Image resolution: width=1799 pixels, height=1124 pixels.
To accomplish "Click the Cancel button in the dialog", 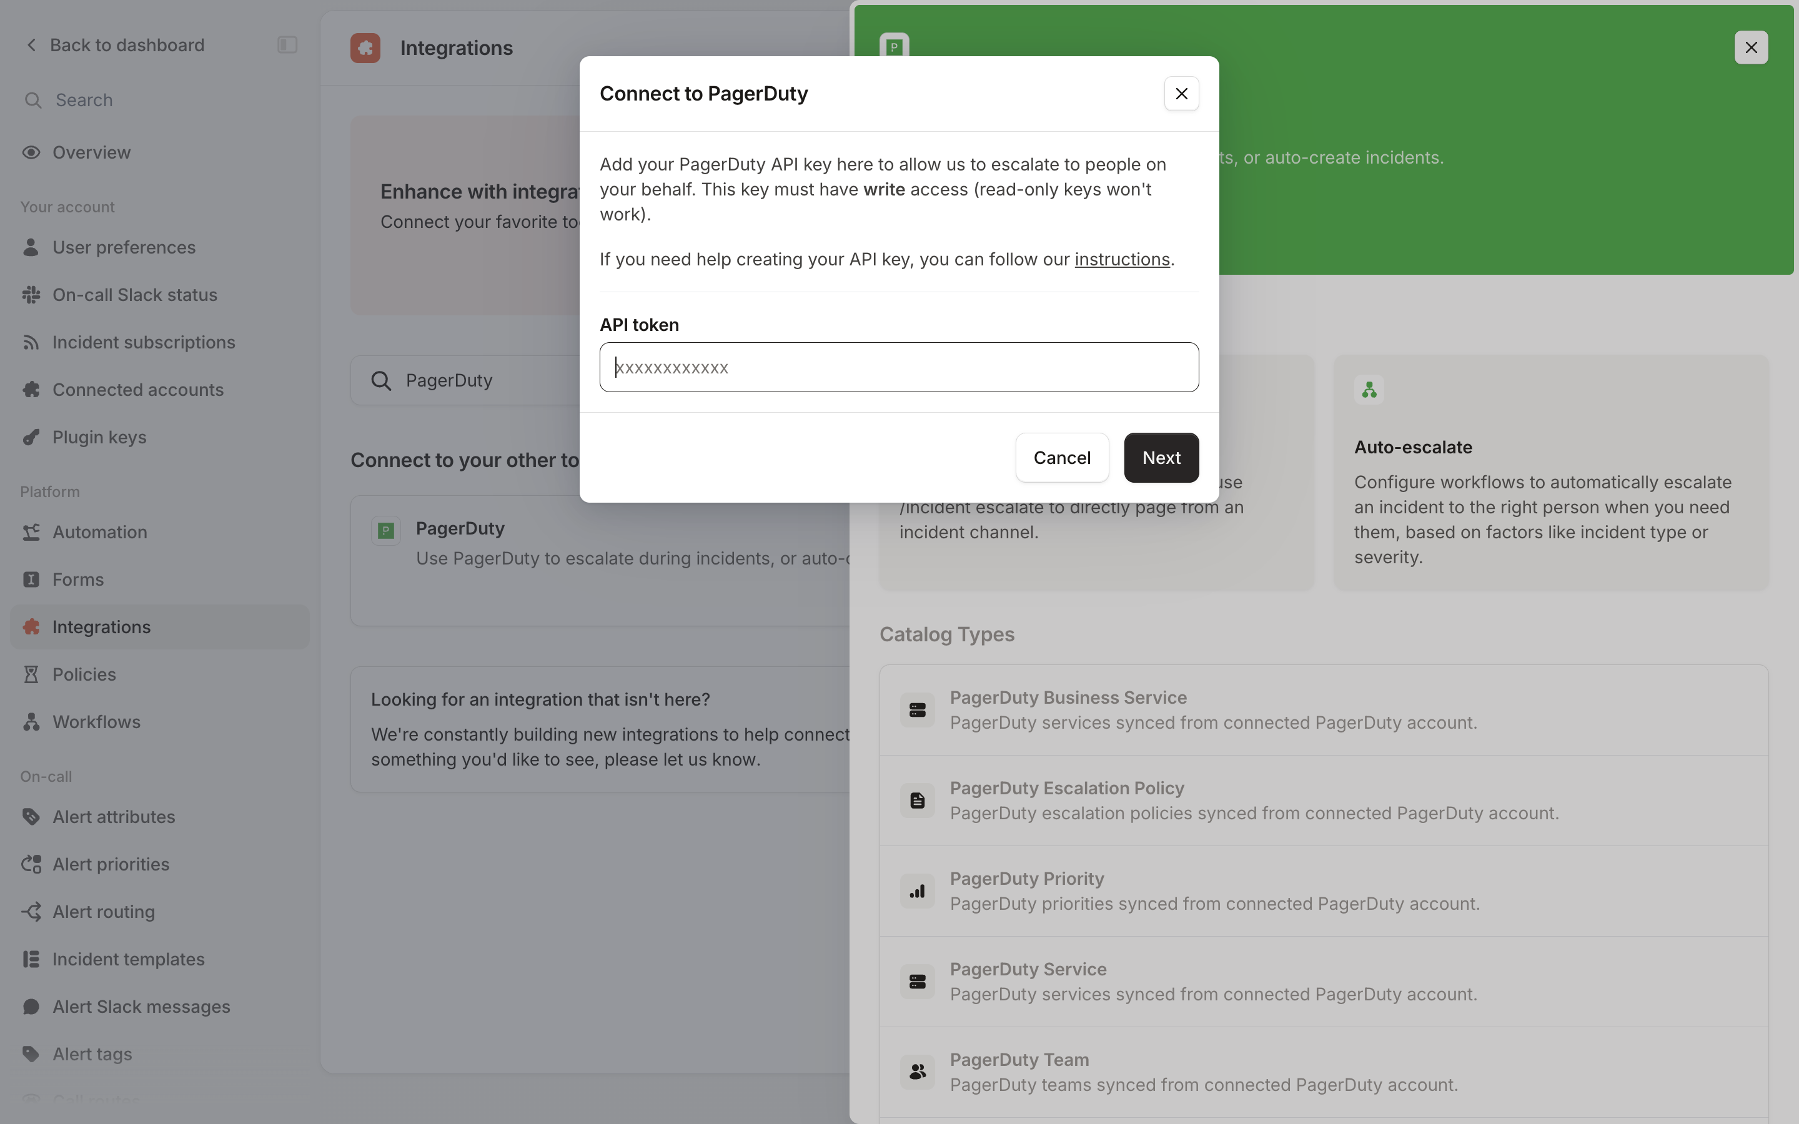I will click(1061, 458).
